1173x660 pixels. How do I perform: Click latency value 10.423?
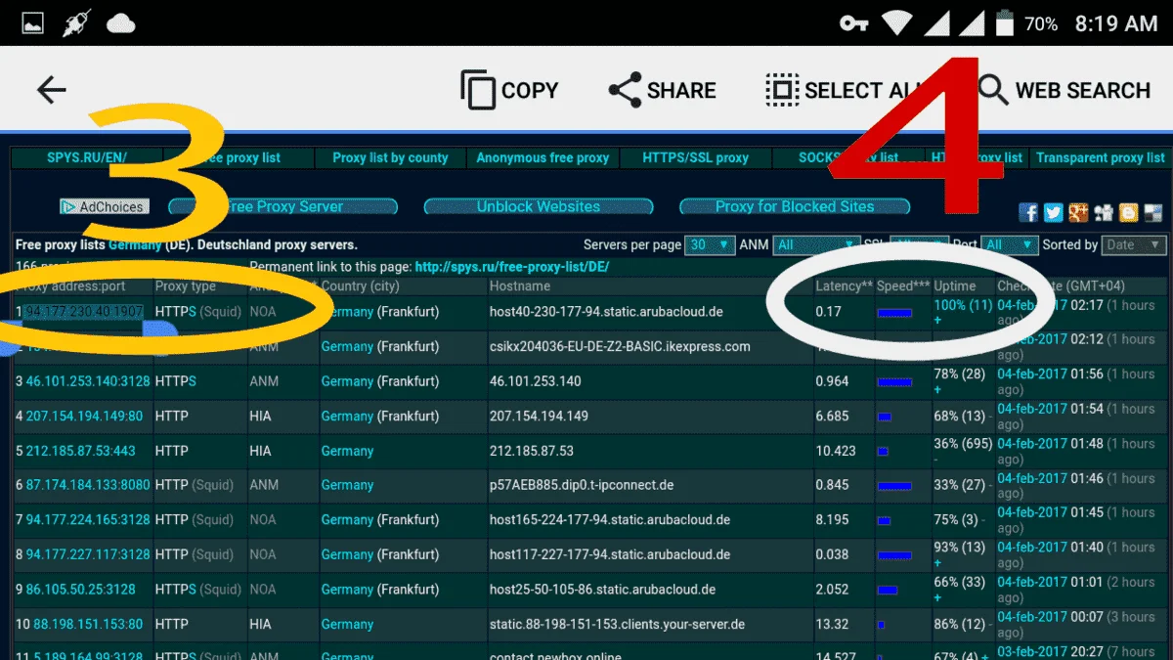(x=836, y=451)
